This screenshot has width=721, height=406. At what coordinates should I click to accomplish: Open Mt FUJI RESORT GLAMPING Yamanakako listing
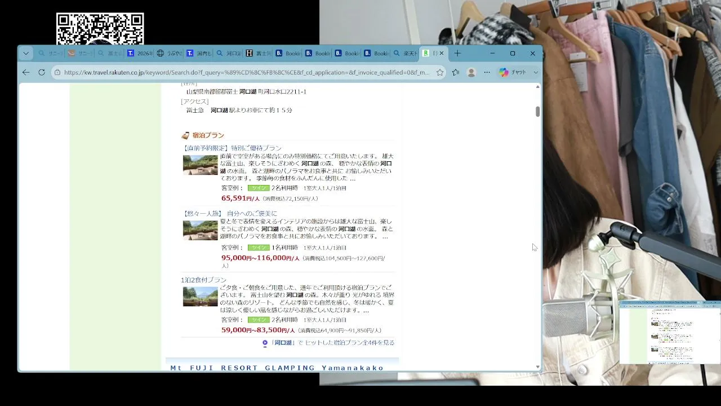pos(277,368)
